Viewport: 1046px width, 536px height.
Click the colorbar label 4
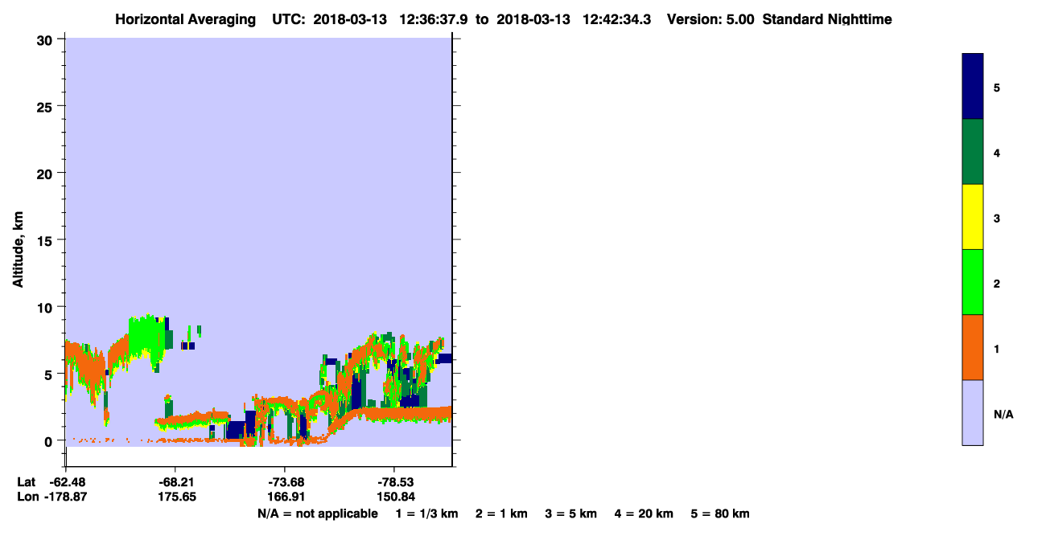997,153
